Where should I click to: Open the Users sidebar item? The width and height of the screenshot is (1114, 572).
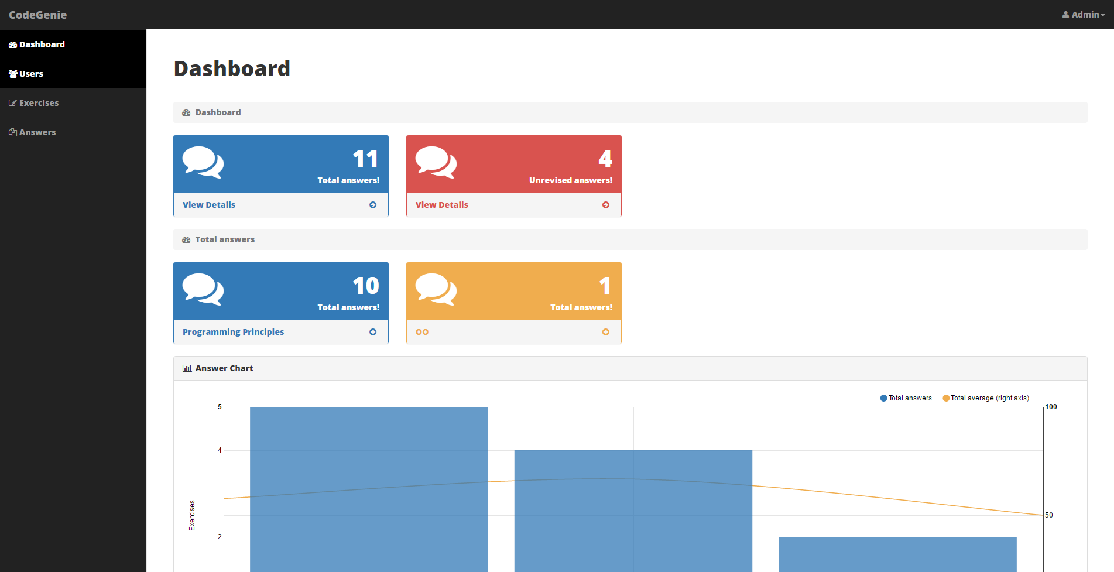pos(73,74)
